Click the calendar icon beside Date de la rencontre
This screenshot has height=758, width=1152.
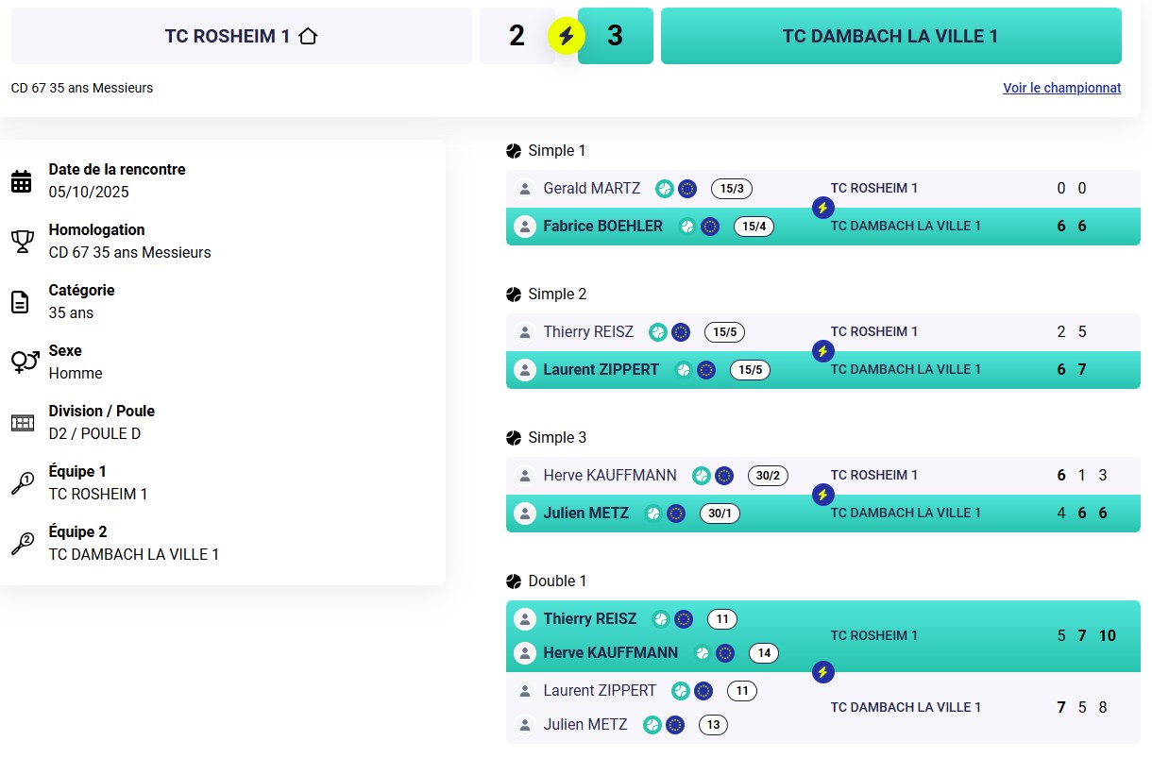(x=22, y=181)
